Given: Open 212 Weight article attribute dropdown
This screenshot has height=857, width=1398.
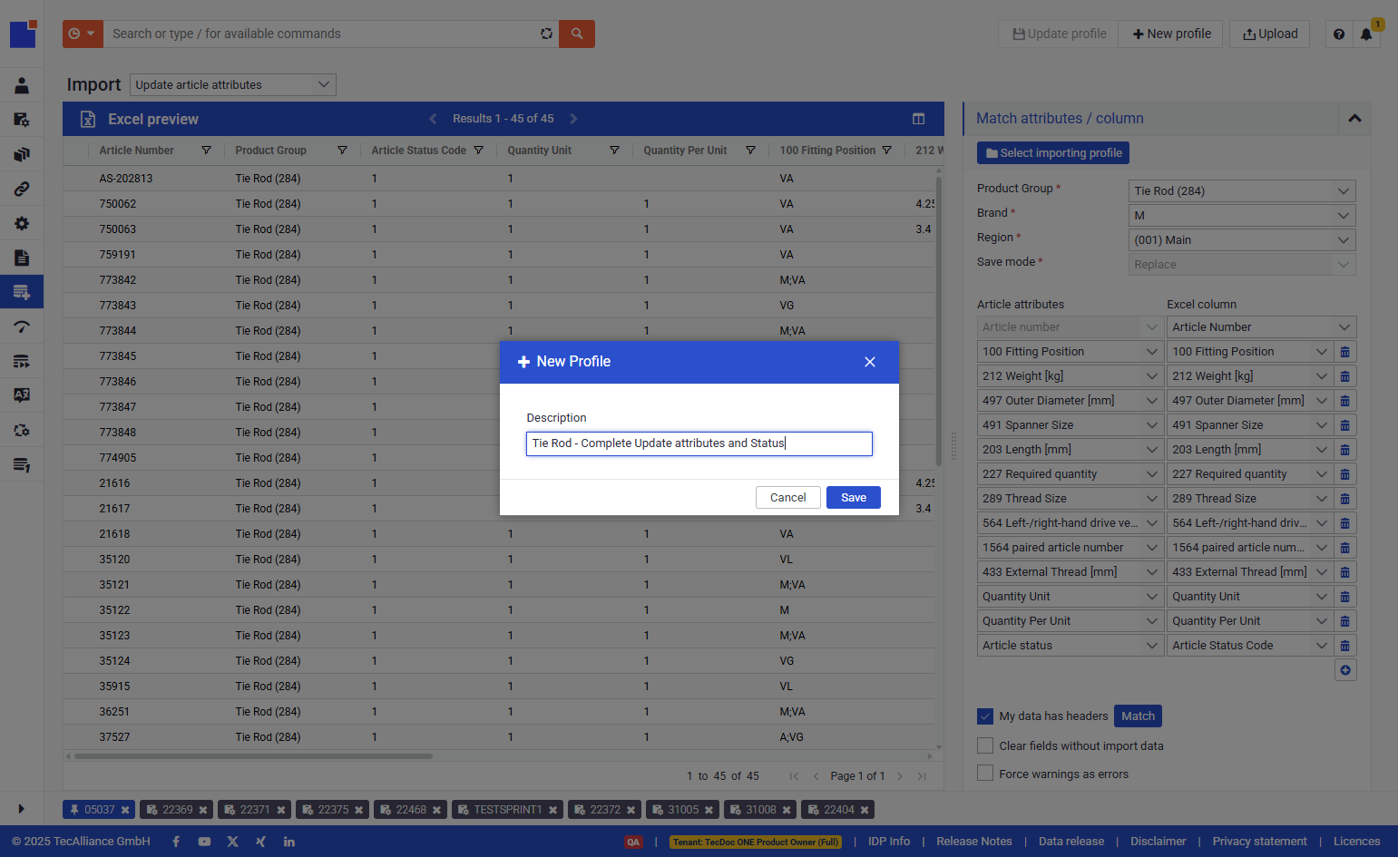Looking at the screenshot, I should [x=1070, y=375].
